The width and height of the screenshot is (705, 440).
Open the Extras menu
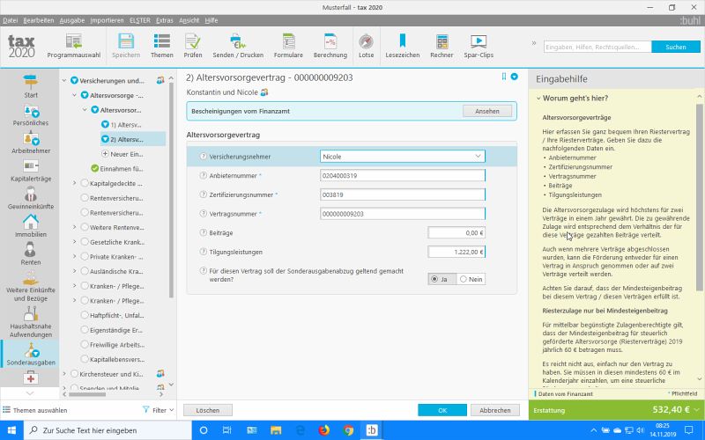click(x=165, y=19)
